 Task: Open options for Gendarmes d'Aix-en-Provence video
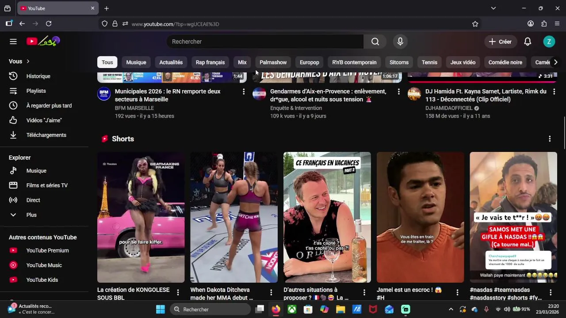coord(398,91)
